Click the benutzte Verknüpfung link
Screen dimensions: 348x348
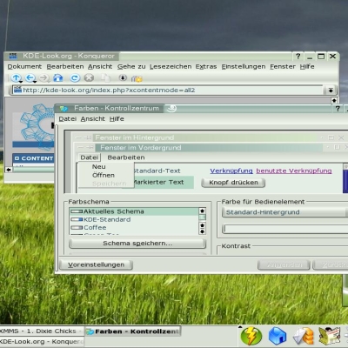click(x=294, y=171)
